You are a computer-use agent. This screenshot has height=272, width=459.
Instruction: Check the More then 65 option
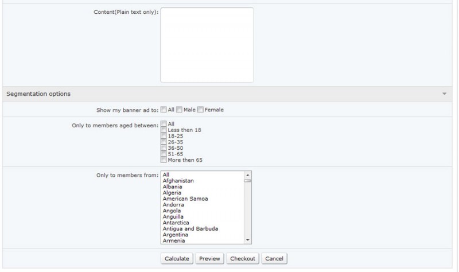pyautogui.click(x=164, y=160)
